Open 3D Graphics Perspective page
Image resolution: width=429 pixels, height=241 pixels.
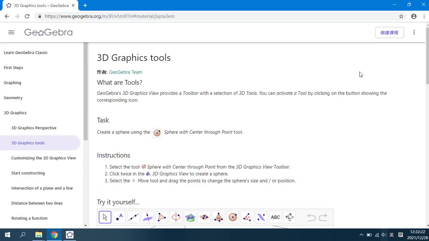pos(34,128)
